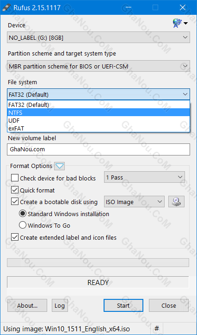Uncheck Create extended label and icon files
This screenshot has width=197, height=335.
pyautogui.click(x=15, y=237)
